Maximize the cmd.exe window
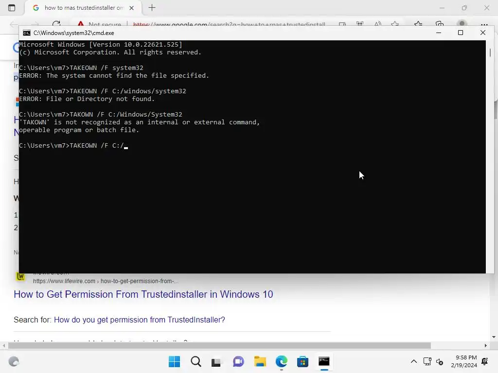 pyautogui.click(x=461, y=33)
